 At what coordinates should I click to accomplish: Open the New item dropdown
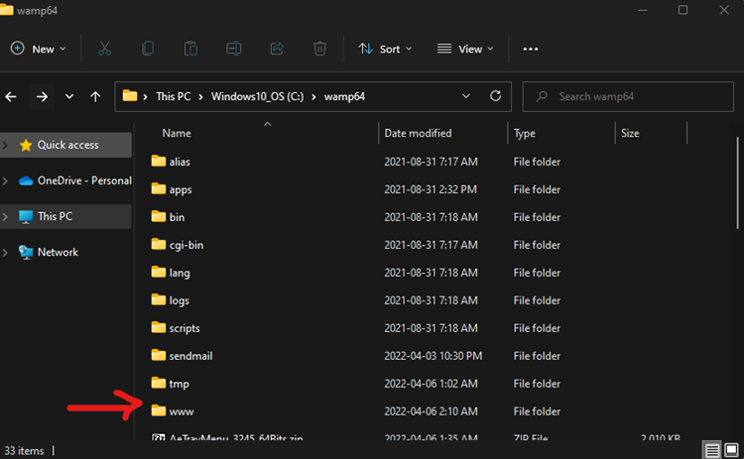pyautogui.click(x=38, y=49)
